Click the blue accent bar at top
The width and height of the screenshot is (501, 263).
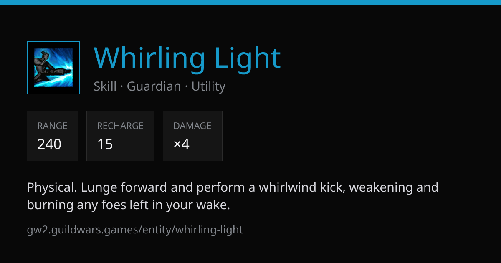(250, 2)
